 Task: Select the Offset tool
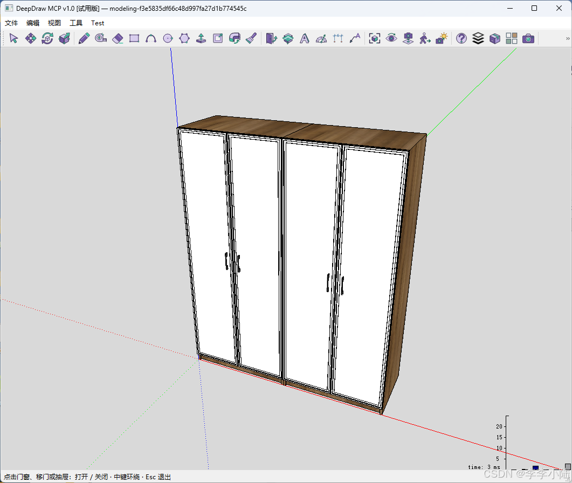(x=218, y=38)
